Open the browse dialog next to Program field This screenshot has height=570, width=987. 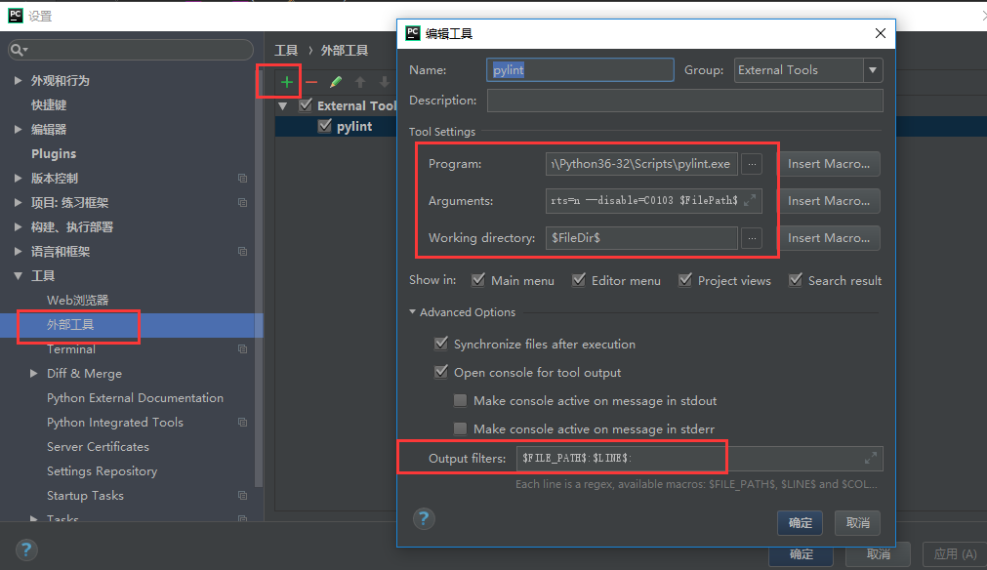click(x=752, y=163)
